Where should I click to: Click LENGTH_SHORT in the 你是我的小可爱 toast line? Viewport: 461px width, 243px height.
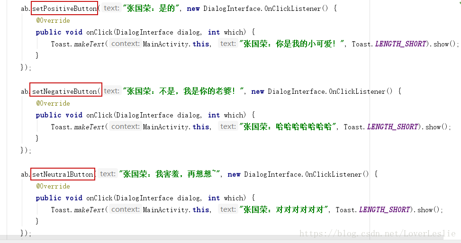[x=400, y=44]
